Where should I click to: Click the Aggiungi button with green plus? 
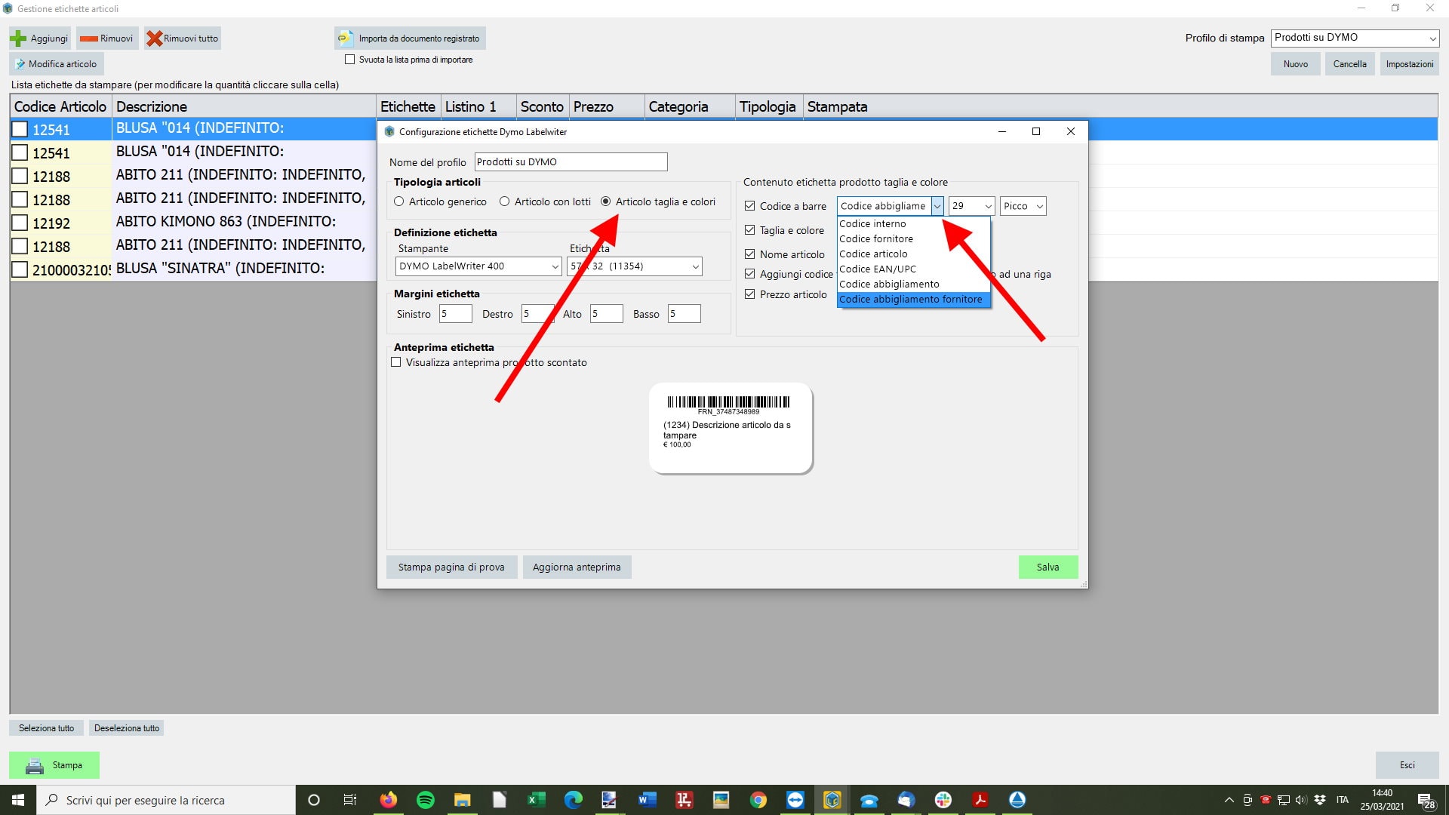click(x=40, y=38)
